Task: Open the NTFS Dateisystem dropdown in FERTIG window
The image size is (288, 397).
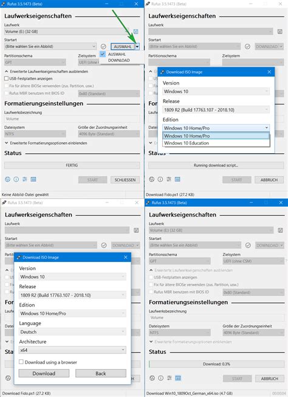Action: (x=35, y=134)
